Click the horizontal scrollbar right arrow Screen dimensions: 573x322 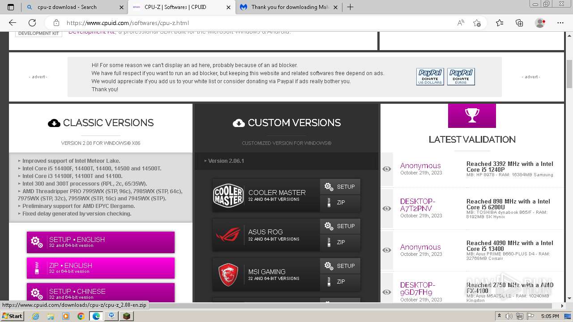tap(562, 306)
